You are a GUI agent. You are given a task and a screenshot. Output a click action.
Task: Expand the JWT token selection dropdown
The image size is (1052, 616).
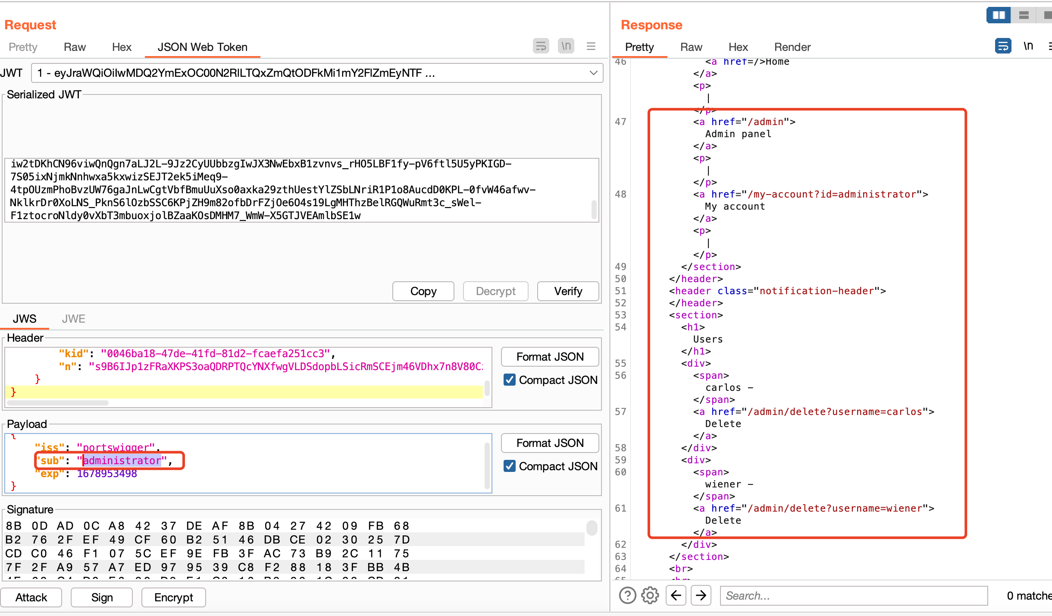point(593,73)
